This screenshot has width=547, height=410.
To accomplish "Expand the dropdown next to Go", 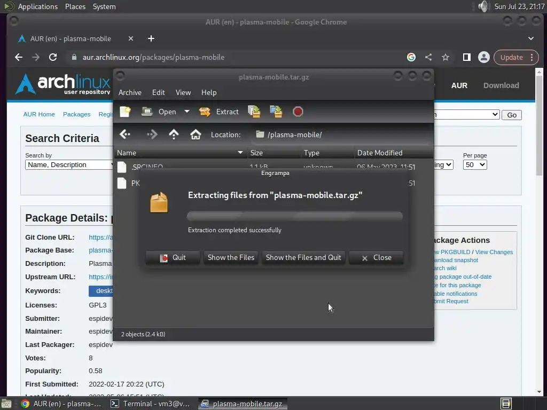I will (467, 114).
